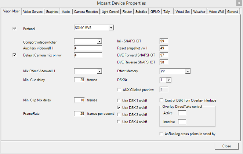Image resolution: width=243 pixels, height=154 pixels.
Task: Open the Protocol SONY MVS dropdown
Action: tap(111, 28)
